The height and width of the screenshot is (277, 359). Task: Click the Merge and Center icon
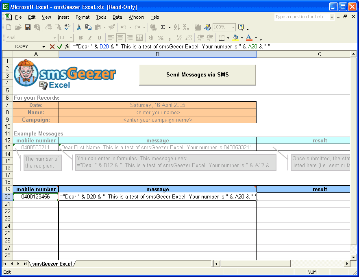pos(139,38)
